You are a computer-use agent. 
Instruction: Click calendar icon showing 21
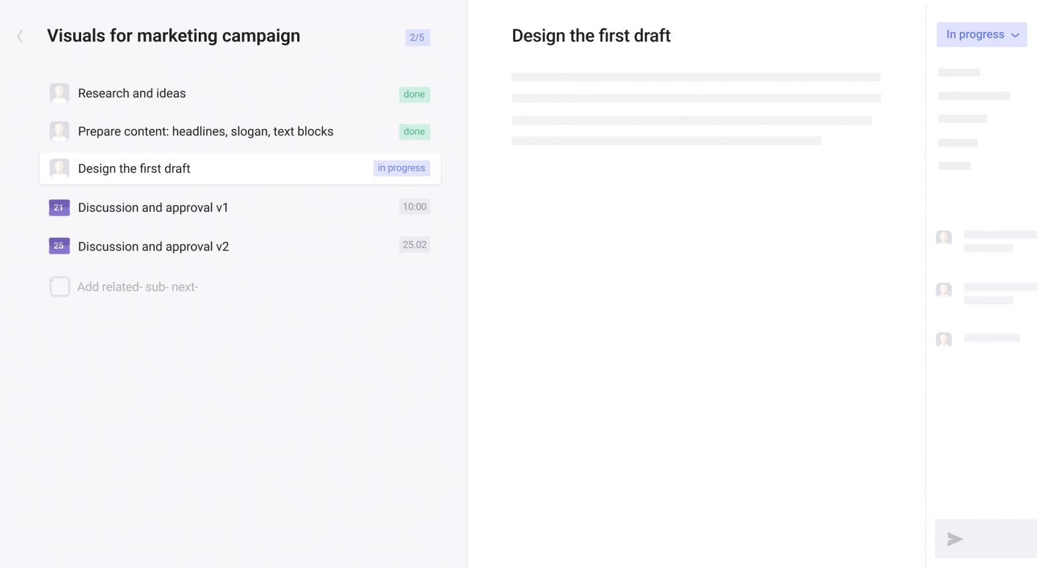(x=59, y=207)
